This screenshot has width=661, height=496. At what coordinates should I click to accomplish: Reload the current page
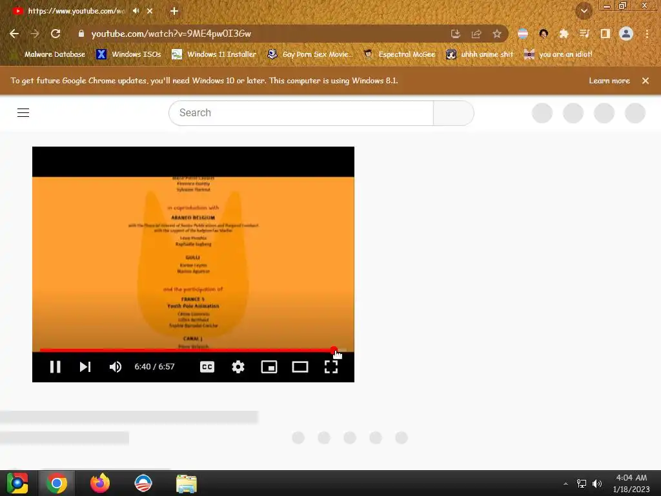pyautogui.click(x=56, y=34)
